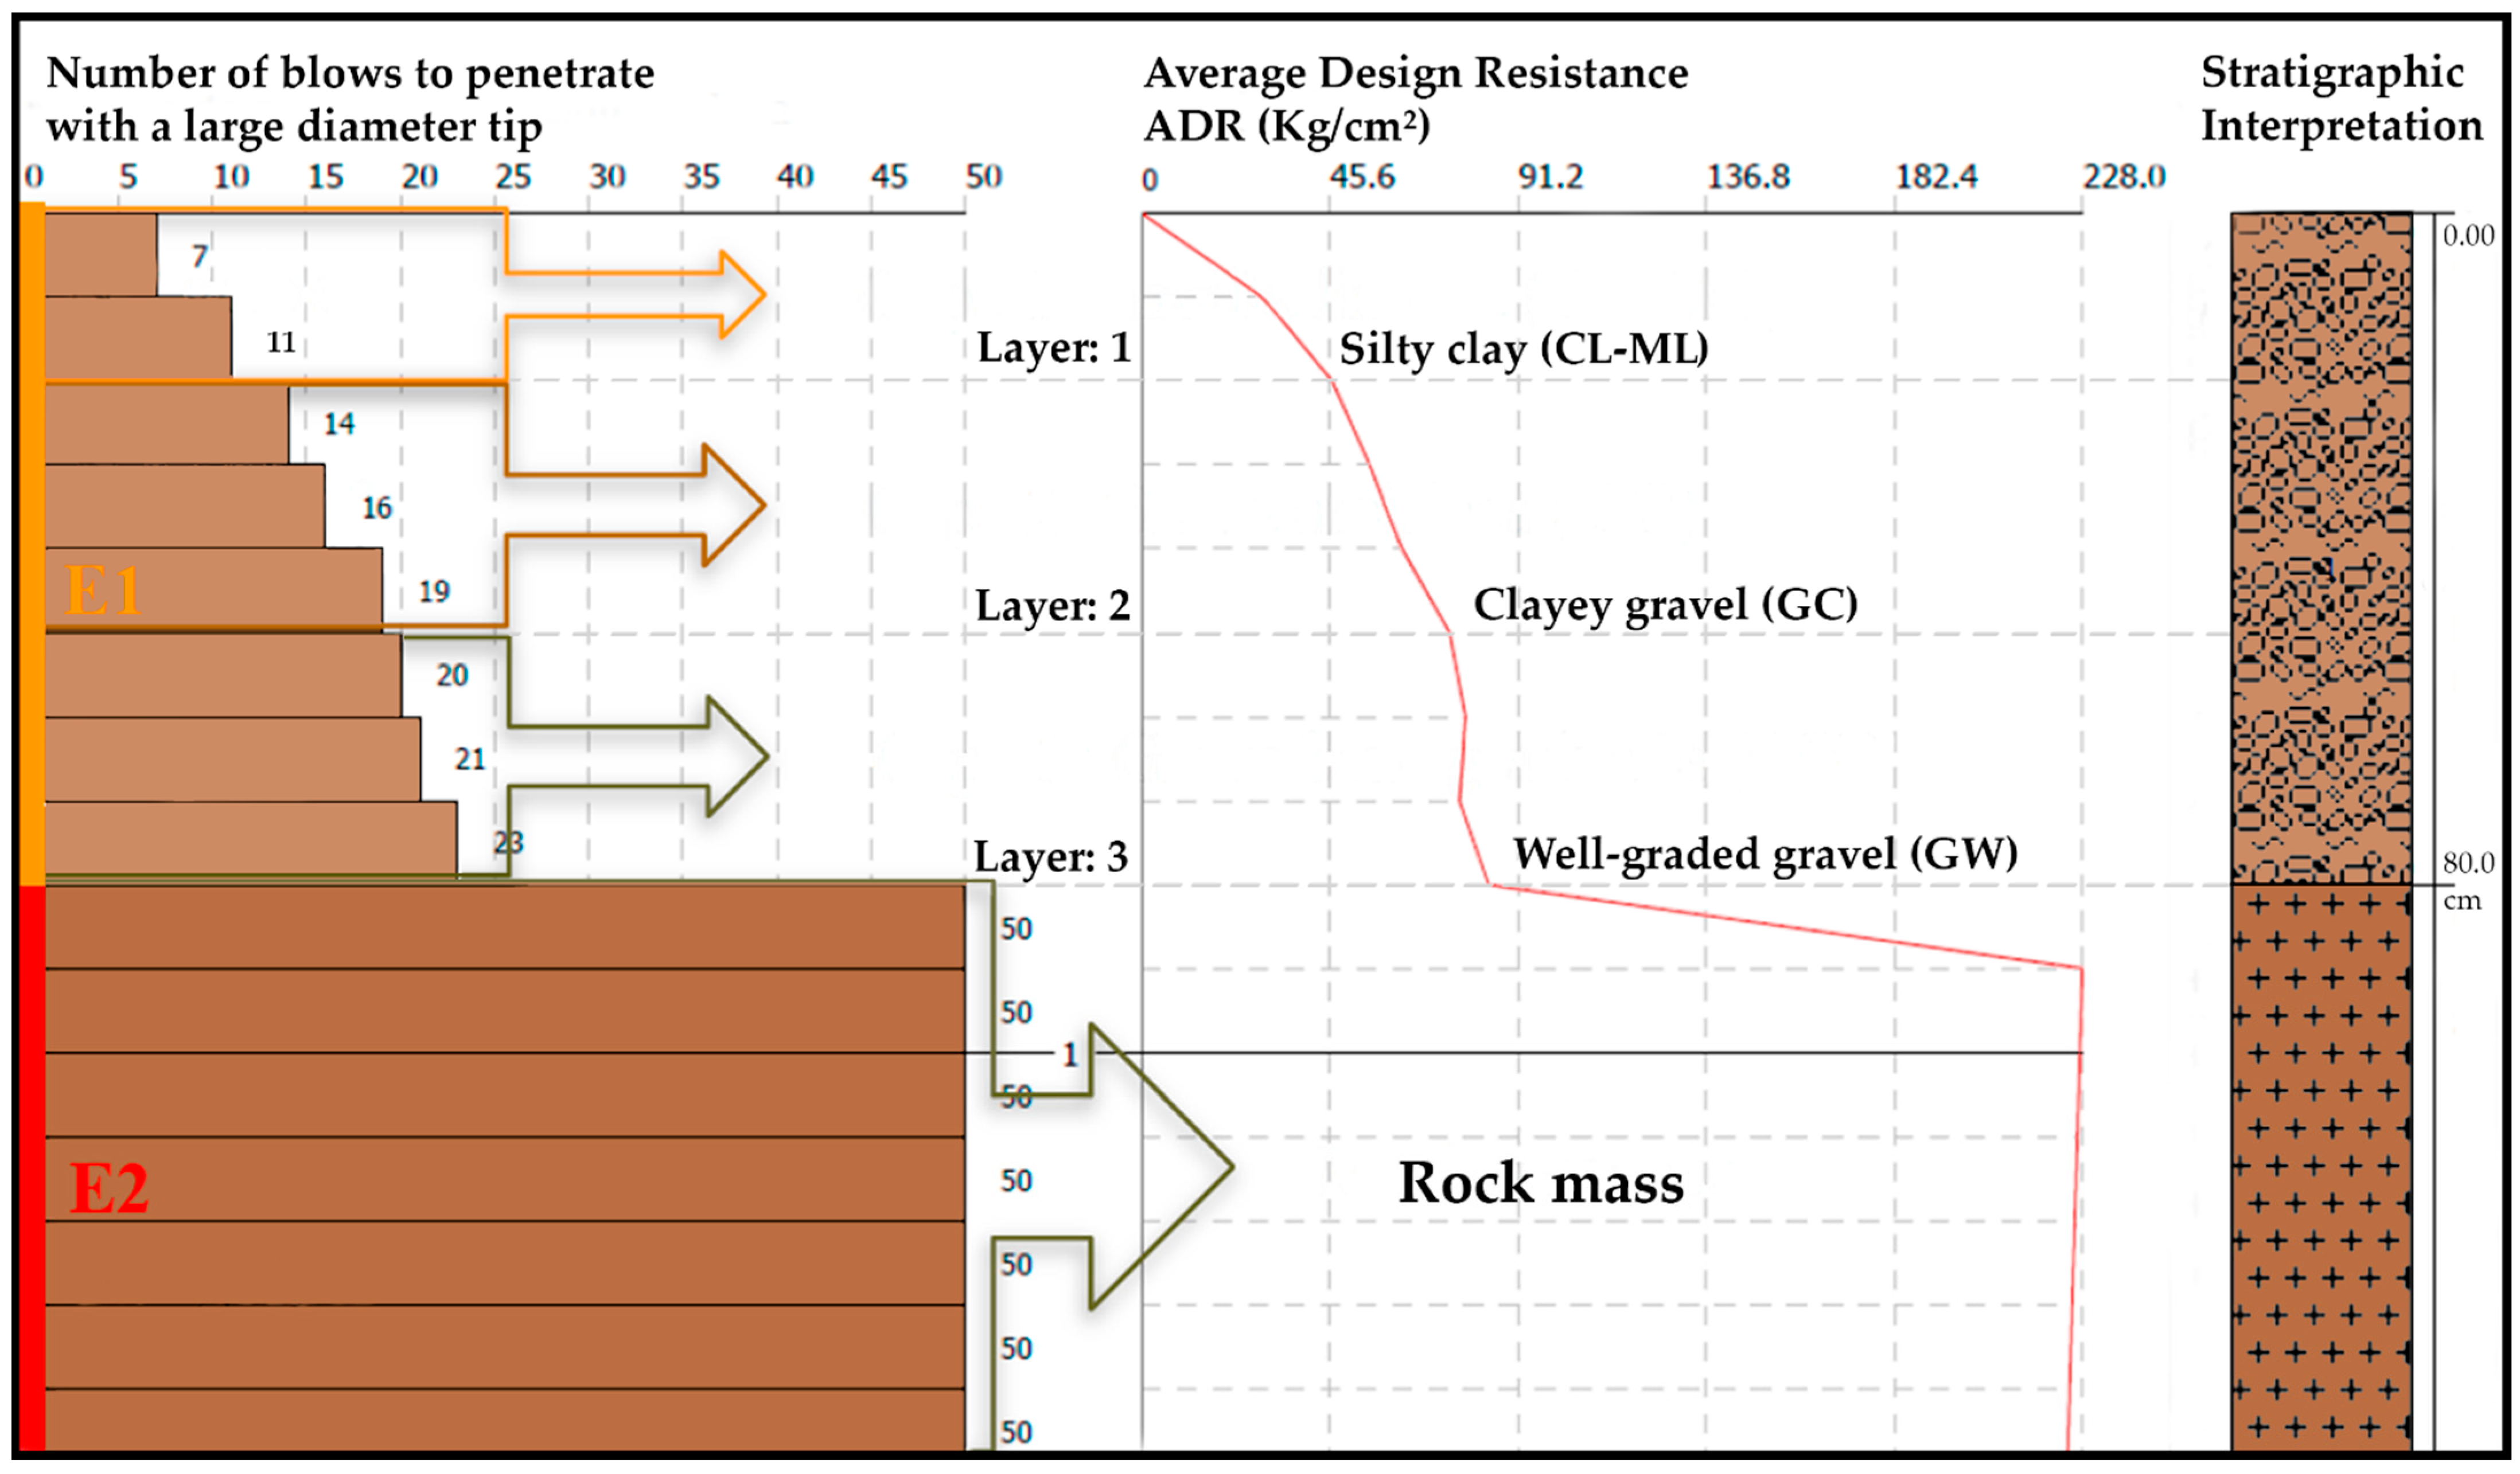The height and width of the screenshot is (1474, 2520).
Task: Click the bar labeled 11 blows
Action: 137,338
